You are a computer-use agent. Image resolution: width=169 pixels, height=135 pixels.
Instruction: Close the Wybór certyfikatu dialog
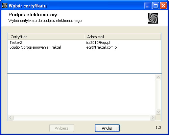coord(163,6)
